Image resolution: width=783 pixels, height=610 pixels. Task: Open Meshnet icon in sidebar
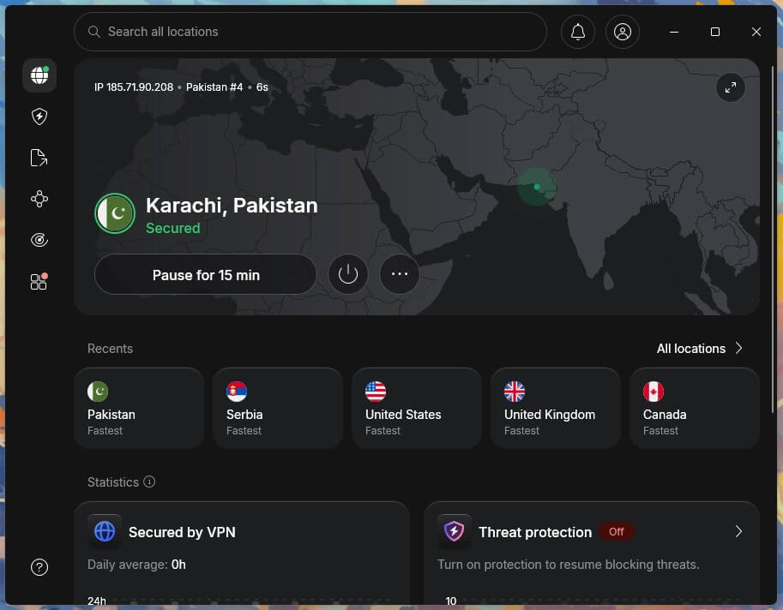tap(39, 199)
